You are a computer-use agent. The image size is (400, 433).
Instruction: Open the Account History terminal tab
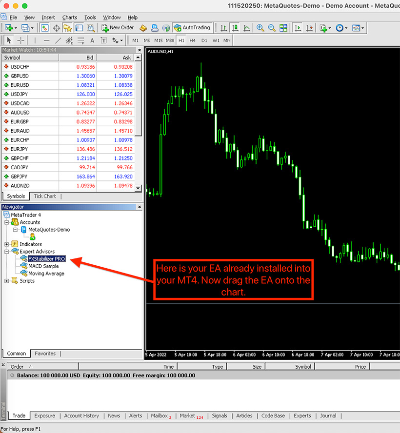81,415
